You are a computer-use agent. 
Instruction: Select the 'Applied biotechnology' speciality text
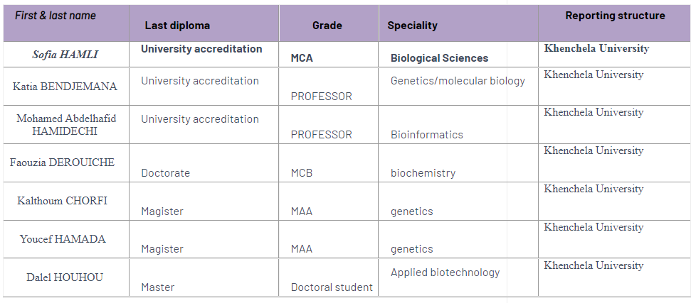445,272
